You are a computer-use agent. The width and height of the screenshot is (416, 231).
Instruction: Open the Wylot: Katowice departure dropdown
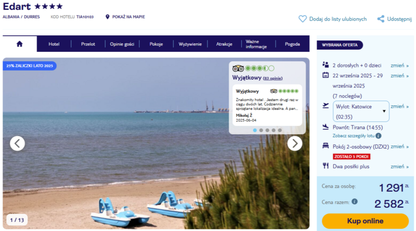[361, 111]
